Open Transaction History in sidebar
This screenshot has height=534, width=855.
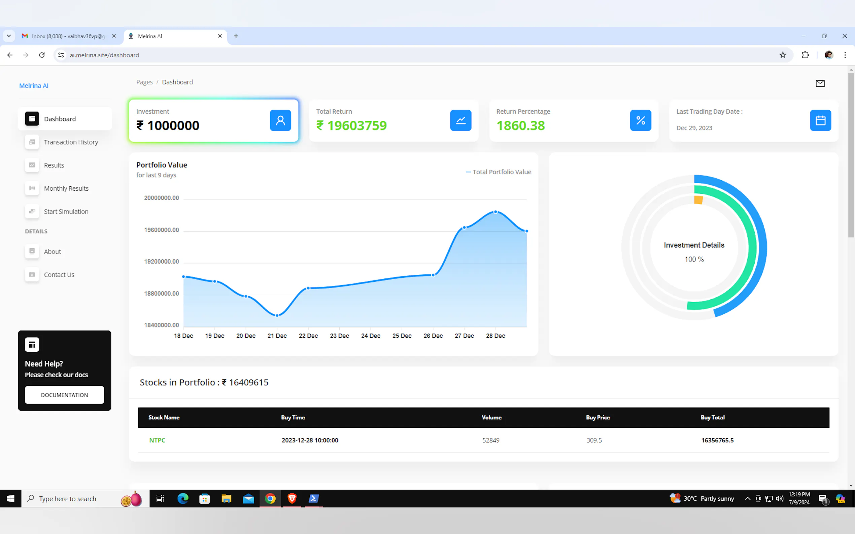click(71, 142)
